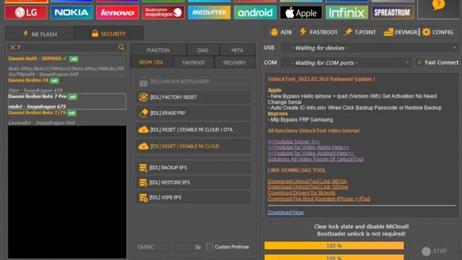The height and width of the screenshot is (260, 462).
Task: Click [EDL] RESTORE EFS button
Action: click(193, 183)
